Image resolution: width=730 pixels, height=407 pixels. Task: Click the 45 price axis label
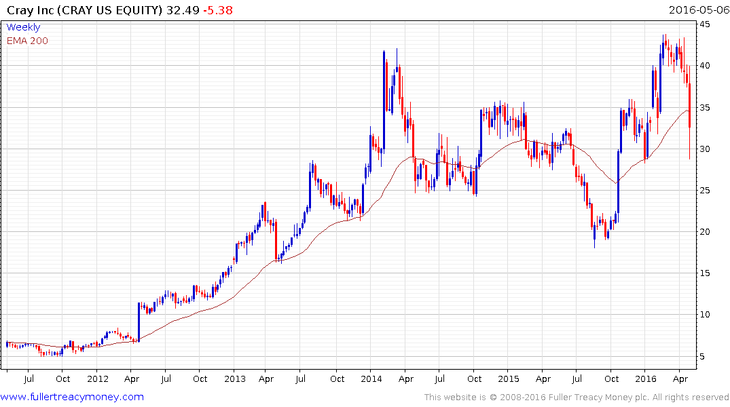(705, 24)
